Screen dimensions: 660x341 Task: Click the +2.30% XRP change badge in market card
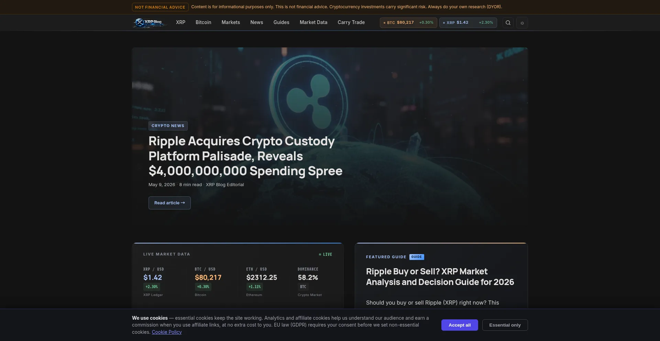[152, 287]
